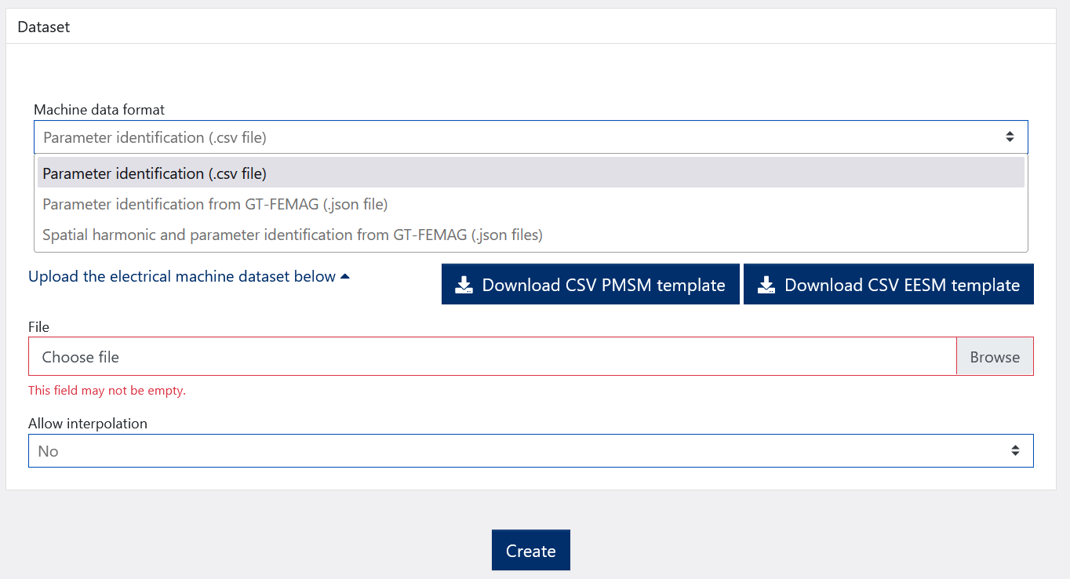Screen dimensions: 1070x579
Task: Submit the form with the Create button
Action: point(530,551)
